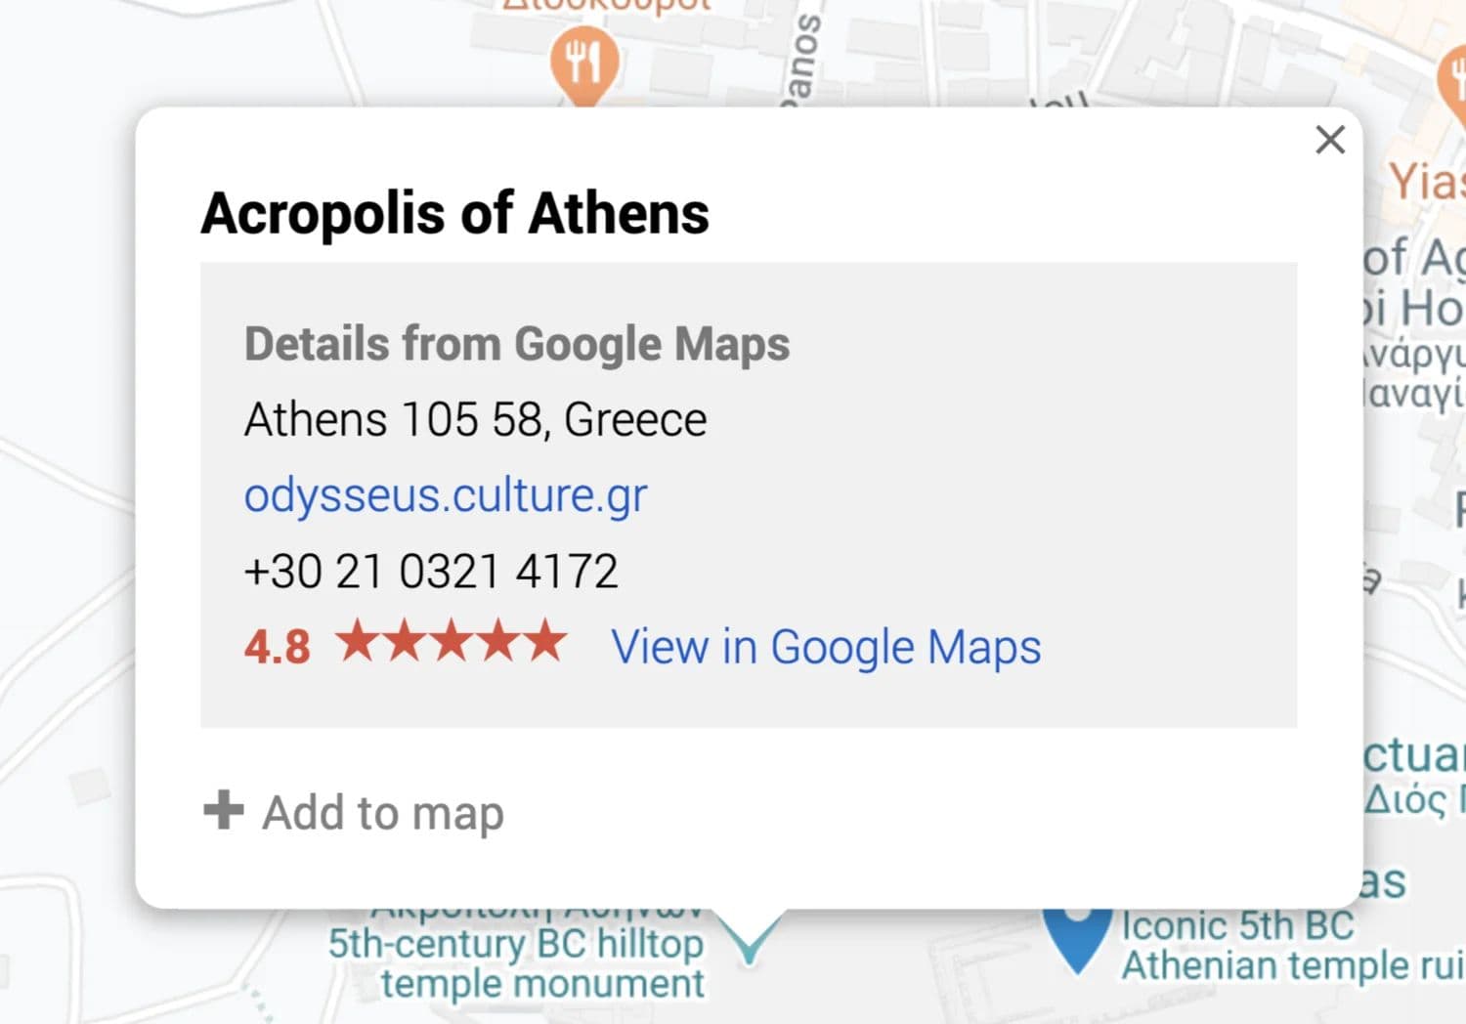
Task: Click the teal sanctuary Διός label at right
Action: [x=1415, y=779]
